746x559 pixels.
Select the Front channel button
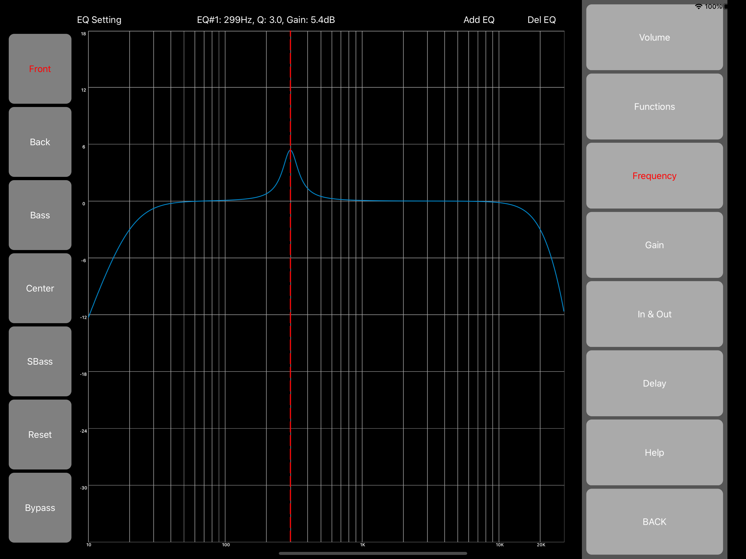40,69
